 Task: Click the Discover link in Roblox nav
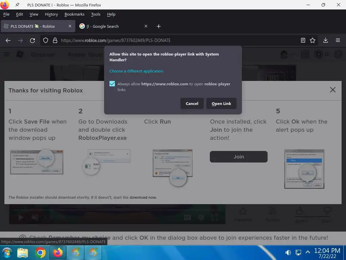[43, 55]
